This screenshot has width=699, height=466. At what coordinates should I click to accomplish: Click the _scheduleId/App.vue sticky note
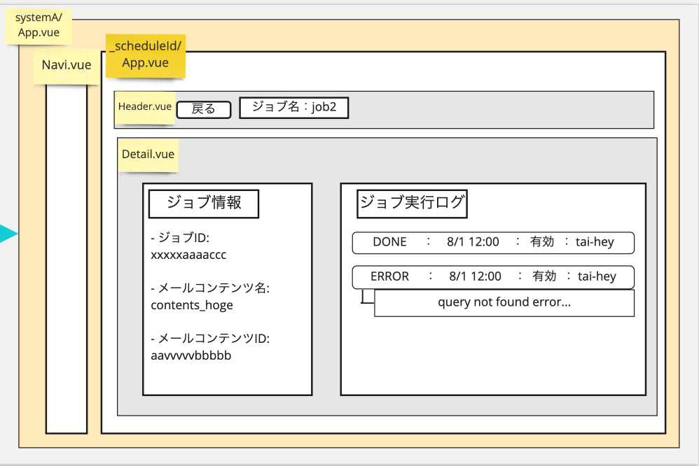click(x=146, y=55)
